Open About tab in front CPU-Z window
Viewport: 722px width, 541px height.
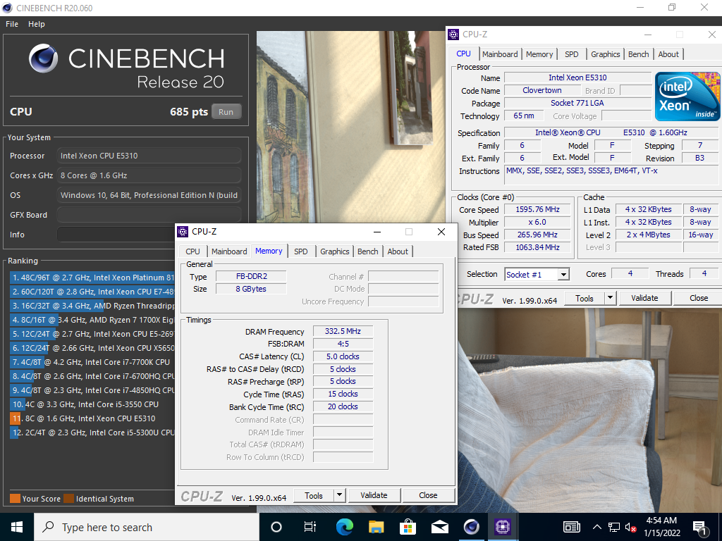(398, 251)
